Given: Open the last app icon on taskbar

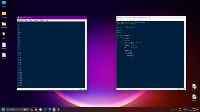Looking at the screenshot, I should (59, 110).
